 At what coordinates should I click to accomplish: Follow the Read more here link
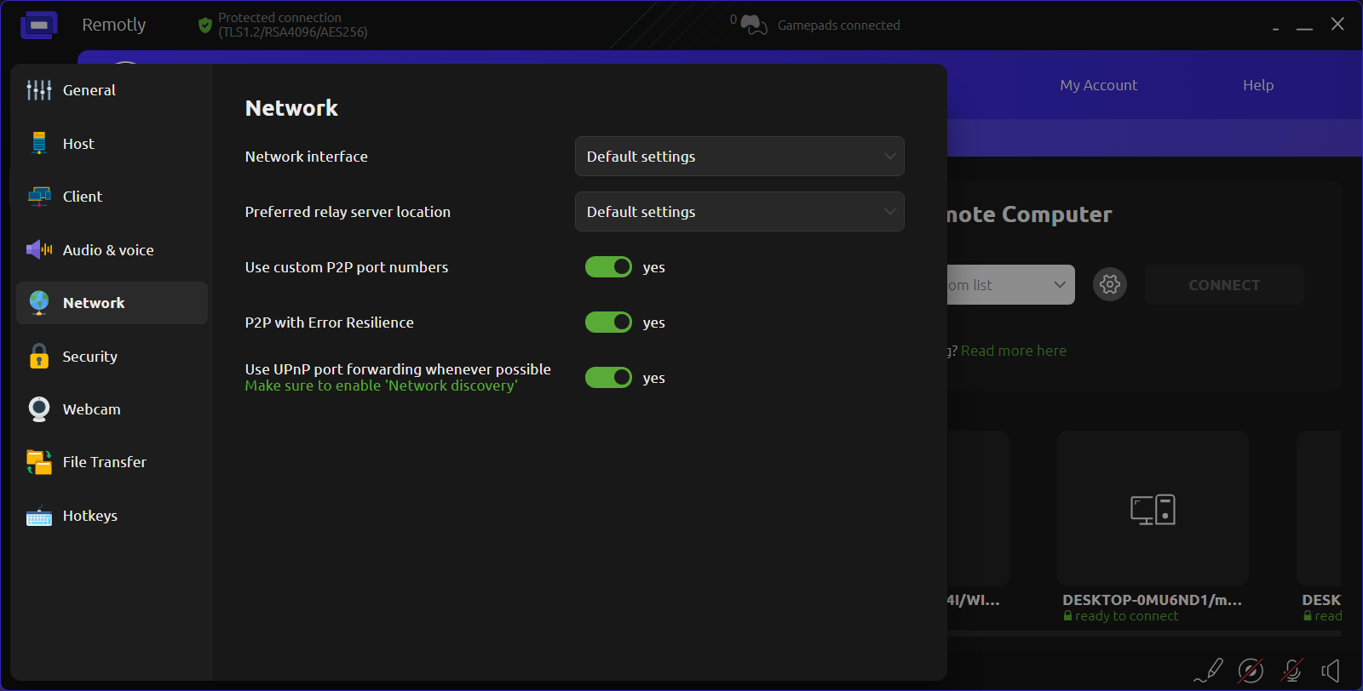[x=1013, y=351]
